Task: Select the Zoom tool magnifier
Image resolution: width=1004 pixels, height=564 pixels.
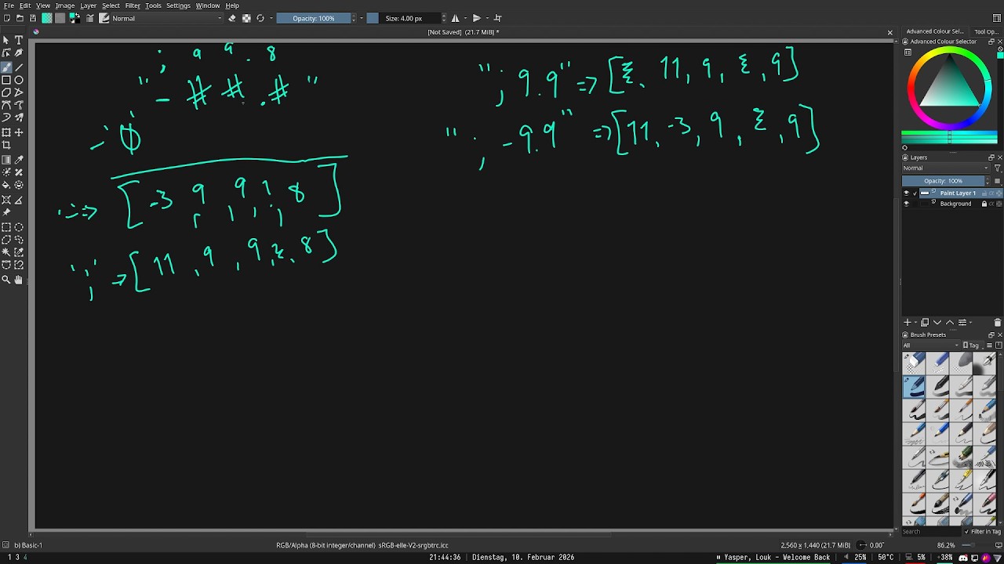Action: click(x=6, y=279)
